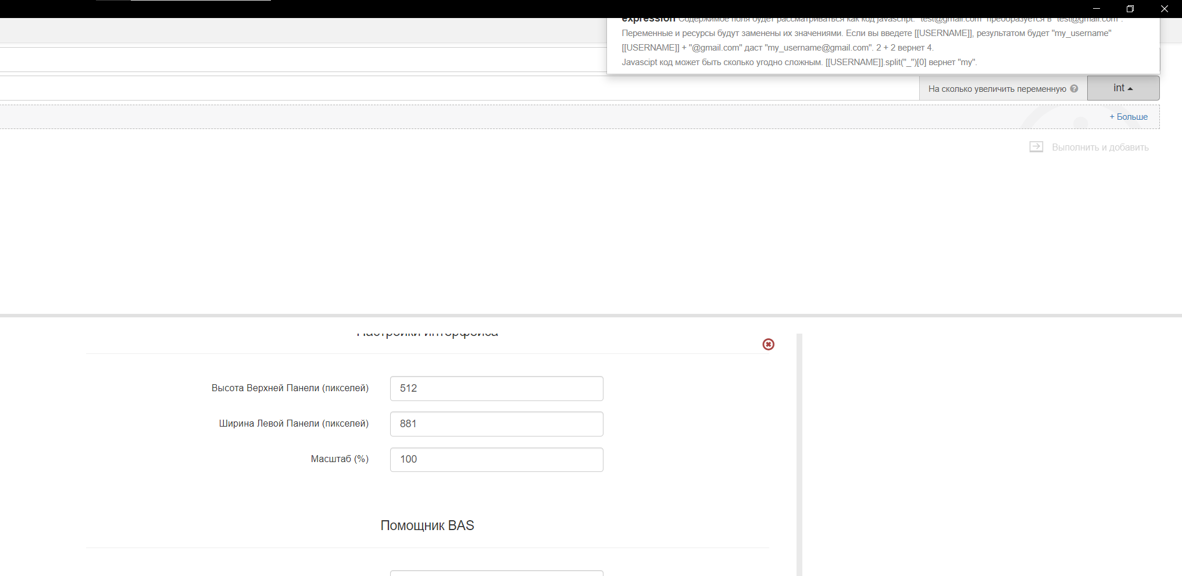Close interface settings via the red cross icon

click(769, 344)
